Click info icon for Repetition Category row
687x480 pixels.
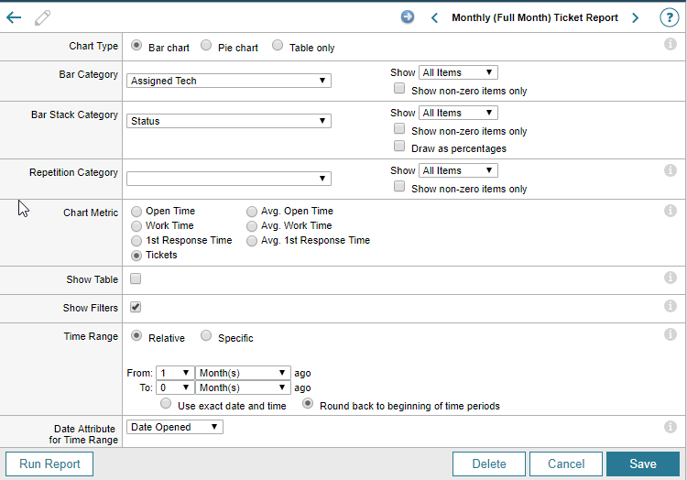670,170
